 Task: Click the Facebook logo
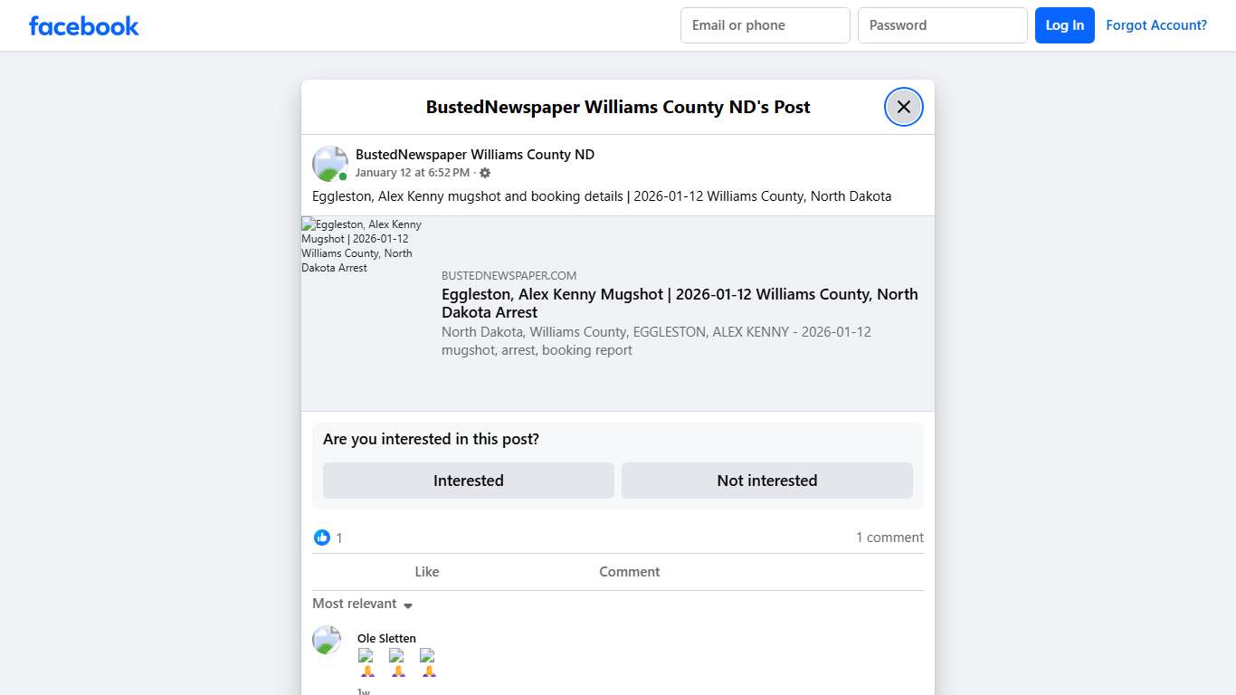83,25
